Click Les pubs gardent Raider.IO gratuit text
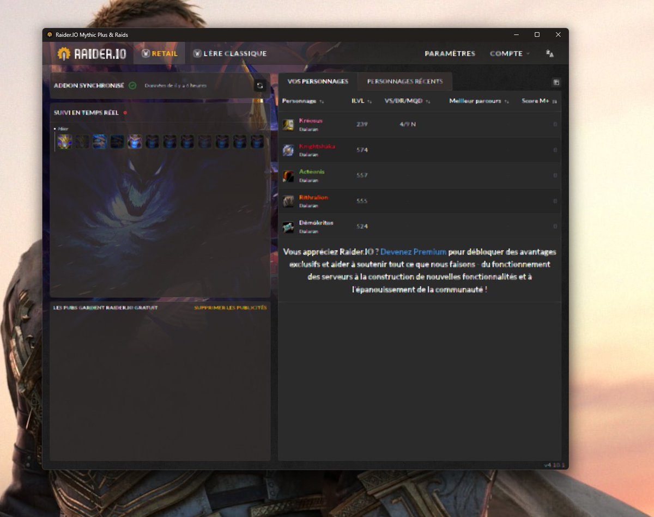Screen dimensions: 654x517 pos(106,308)
